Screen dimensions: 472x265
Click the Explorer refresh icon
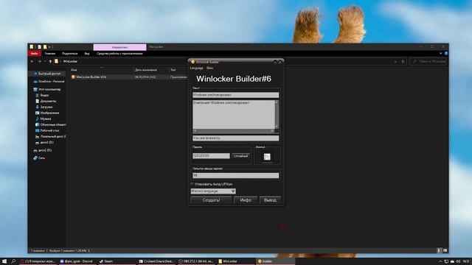(403, 61)
